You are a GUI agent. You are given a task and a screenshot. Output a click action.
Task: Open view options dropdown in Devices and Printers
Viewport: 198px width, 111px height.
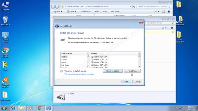coord(166,28)
